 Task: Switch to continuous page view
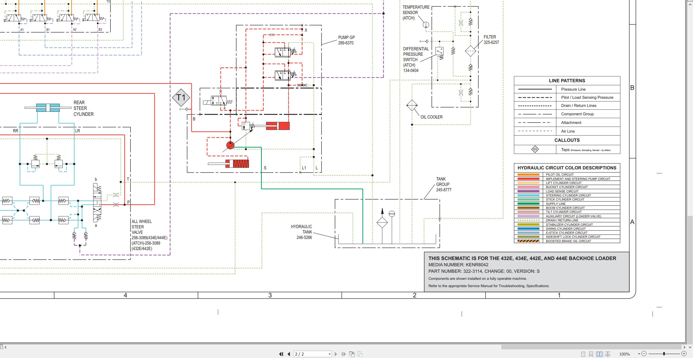click(x=591, y=354)
